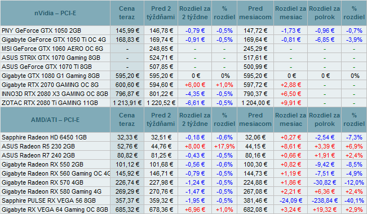The height and width of the screenshot is (214, 367).
Task: Click ASUS STRIX GTX 1070 Gaming 8GB
Action: click(x=51, y=58)
